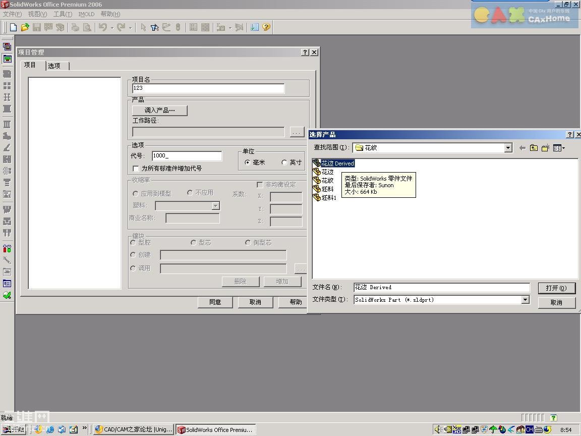581x436 pixels.
Task: Click the Print Preview icon
Action: point(87,27)
